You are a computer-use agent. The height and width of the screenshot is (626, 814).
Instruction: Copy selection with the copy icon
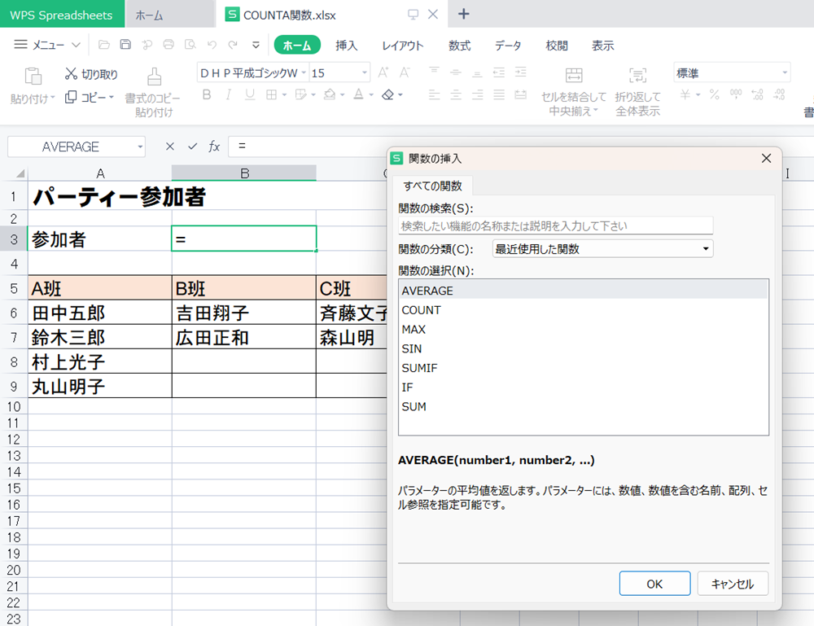coord(71,97)
